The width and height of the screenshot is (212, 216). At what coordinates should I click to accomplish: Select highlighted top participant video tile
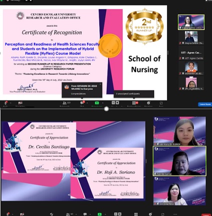click(191, 22)
